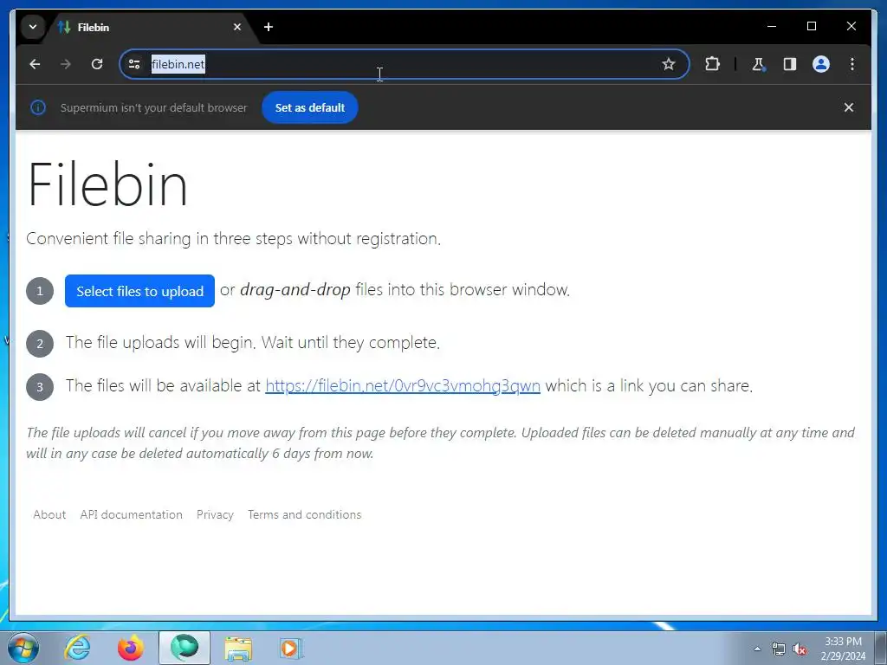Open Terms and conditions link
887x665 pixels.
tap(304, 514)
